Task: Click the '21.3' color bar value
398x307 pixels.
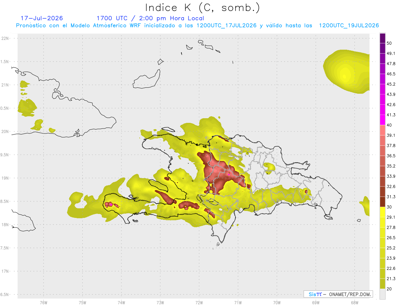Action: click(x=391, y=279)
